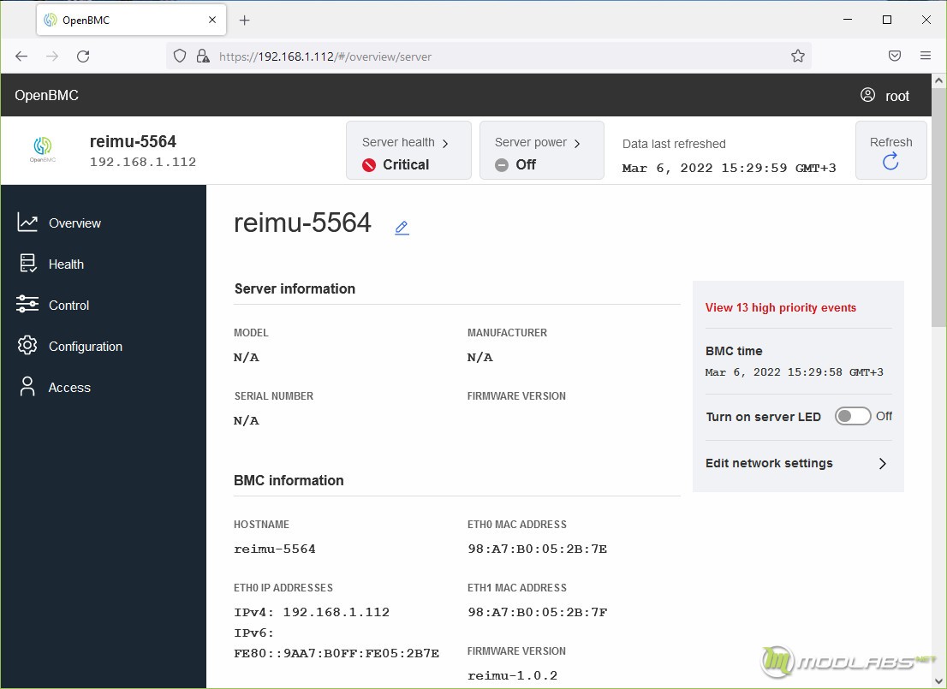This screenshot has width=947, height=689.
Task: Open a new tab with plus icon
Action: [x=244, y=21]
